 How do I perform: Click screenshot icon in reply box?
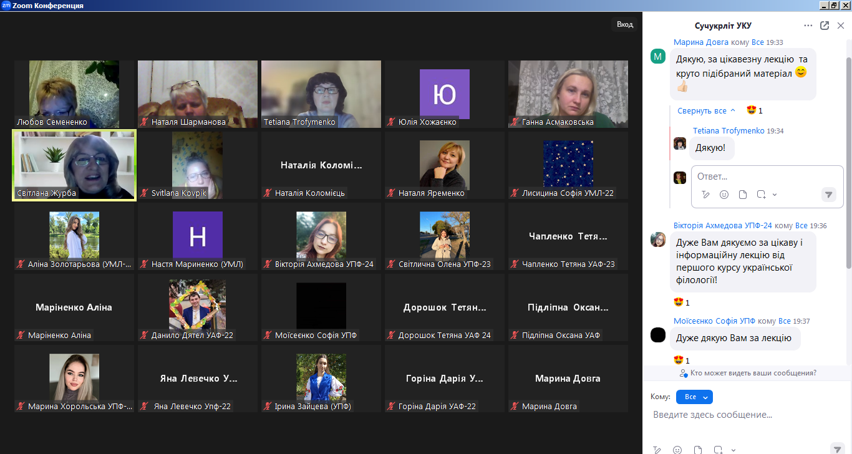coord(761,195)
